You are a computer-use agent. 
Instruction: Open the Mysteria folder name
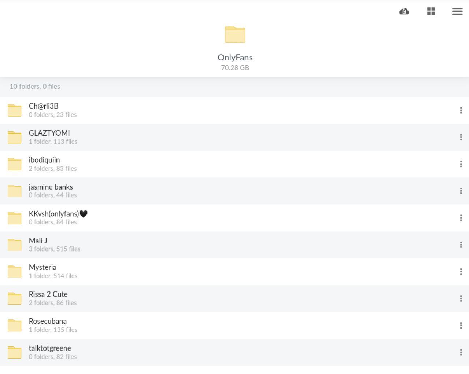pos(43,267)
